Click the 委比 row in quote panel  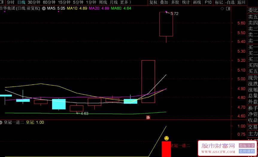click(253, 10)
